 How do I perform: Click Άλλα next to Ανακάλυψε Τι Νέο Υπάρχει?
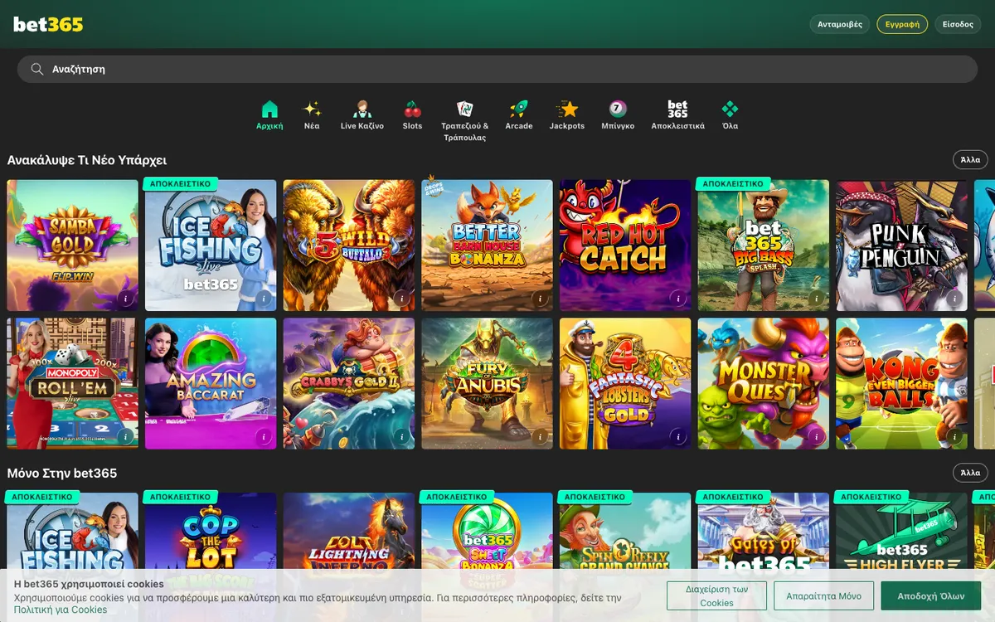click(x=970, y=159)
